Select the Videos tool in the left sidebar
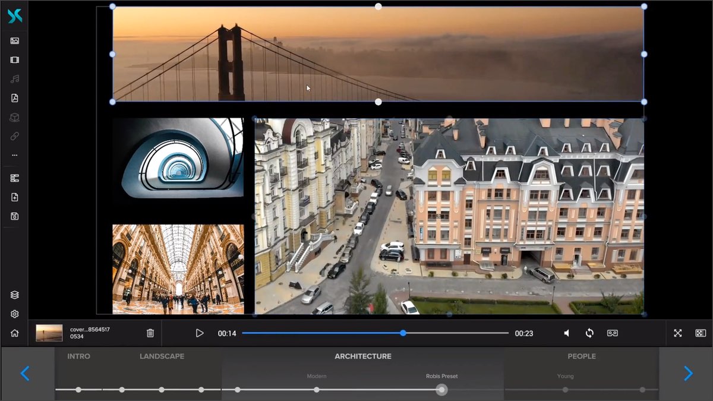The height and width of the screenshot is (401, 713). tap(14, 59)
